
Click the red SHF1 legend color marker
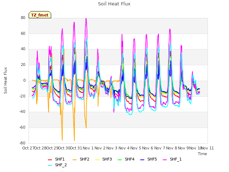(50, 160)
